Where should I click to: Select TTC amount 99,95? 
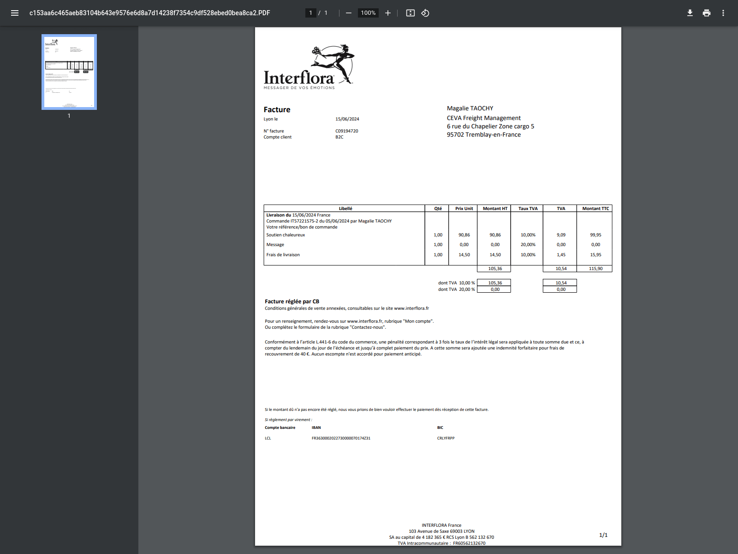tap(595, 235)
